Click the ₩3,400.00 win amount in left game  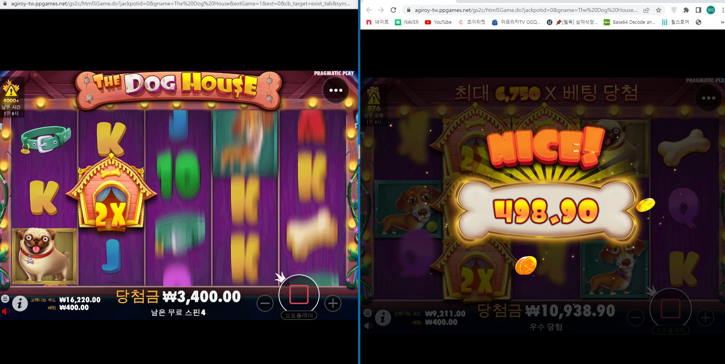[202, 296]
